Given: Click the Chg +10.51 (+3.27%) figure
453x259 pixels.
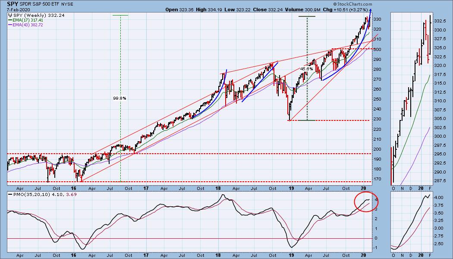Looking at the screenshot, I should [x=346, y=9].
